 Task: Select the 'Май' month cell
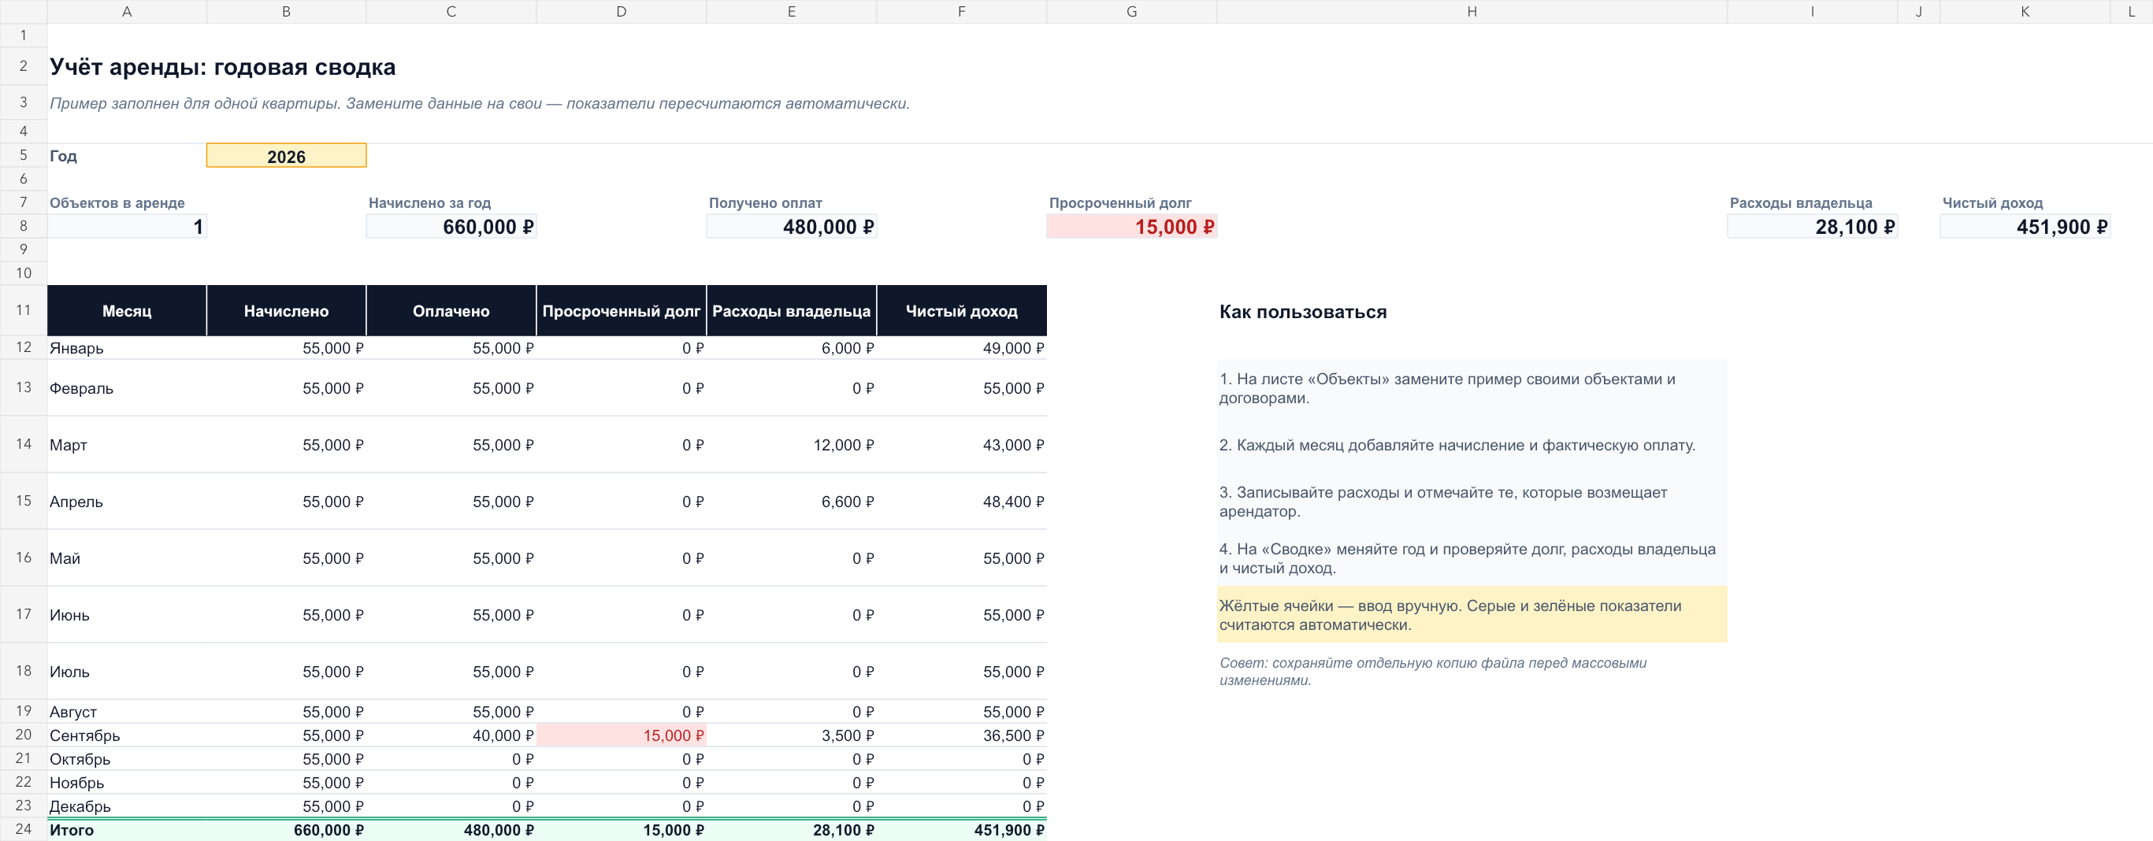(x=127, y=559)
